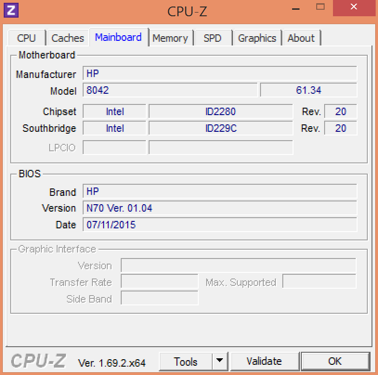Go to the About tab
Viewport: 378px width, 375px height.
pyautogui.click(x=301, y=38)
